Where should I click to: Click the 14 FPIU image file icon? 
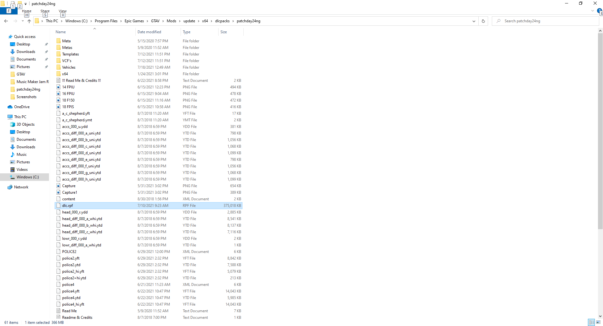[x=58, y=87]
